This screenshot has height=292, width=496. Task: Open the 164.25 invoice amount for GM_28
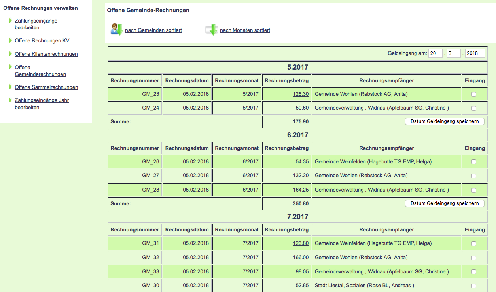pyautogui.click(x=301, y=190)
